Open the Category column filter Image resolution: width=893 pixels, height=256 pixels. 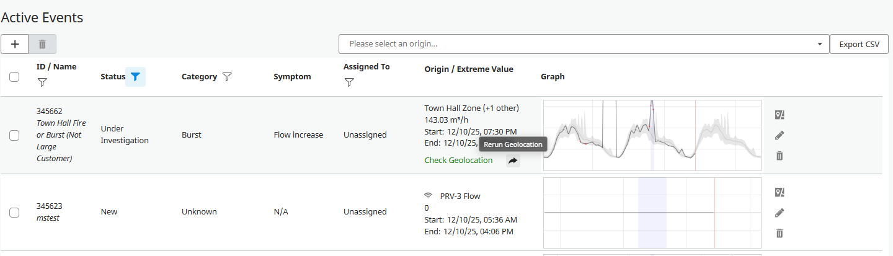[227, 77]
